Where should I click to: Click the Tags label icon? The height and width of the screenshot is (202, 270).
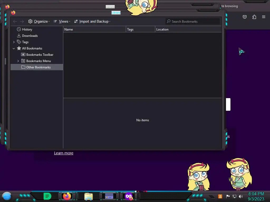[19, 42]
